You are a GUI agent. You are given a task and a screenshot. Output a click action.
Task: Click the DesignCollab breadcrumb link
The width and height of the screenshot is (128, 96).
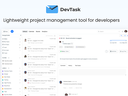pyautogui.click(x=62, y=35)
